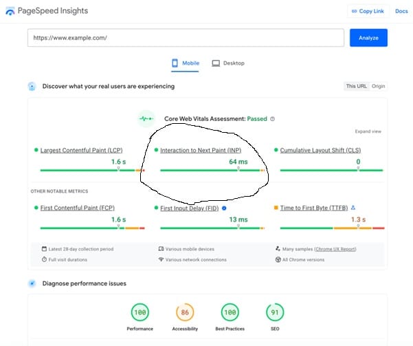Screen dimensions: 413x346
Task: Open First Input Delay (FID) link
Action: 190,208
